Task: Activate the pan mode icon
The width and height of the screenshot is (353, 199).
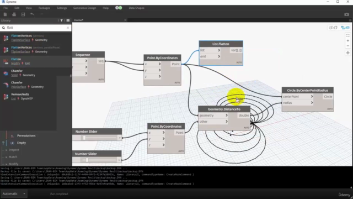Action: click(348, 53)
